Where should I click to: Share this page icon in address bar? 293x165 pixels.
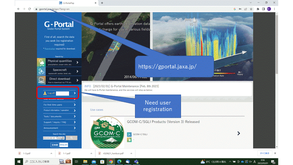pos(246,9)
